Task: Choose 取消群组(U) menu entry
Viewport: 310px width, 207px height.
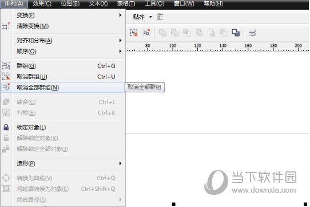Action: coord(63,76)
